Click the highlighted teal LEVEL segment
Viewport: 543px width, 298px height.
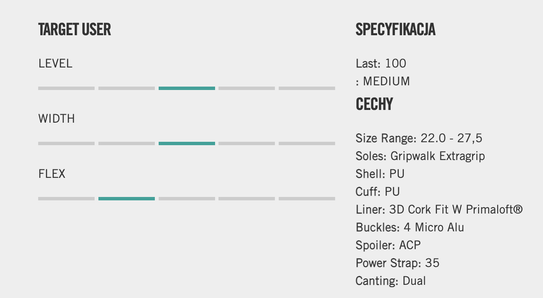pos(187,88)
